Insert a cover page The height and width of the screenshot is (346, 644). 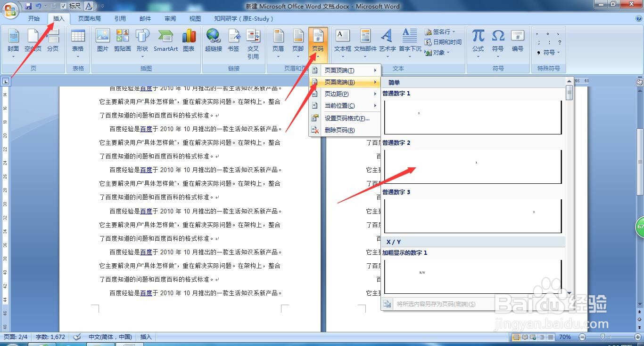coord(13,42)
